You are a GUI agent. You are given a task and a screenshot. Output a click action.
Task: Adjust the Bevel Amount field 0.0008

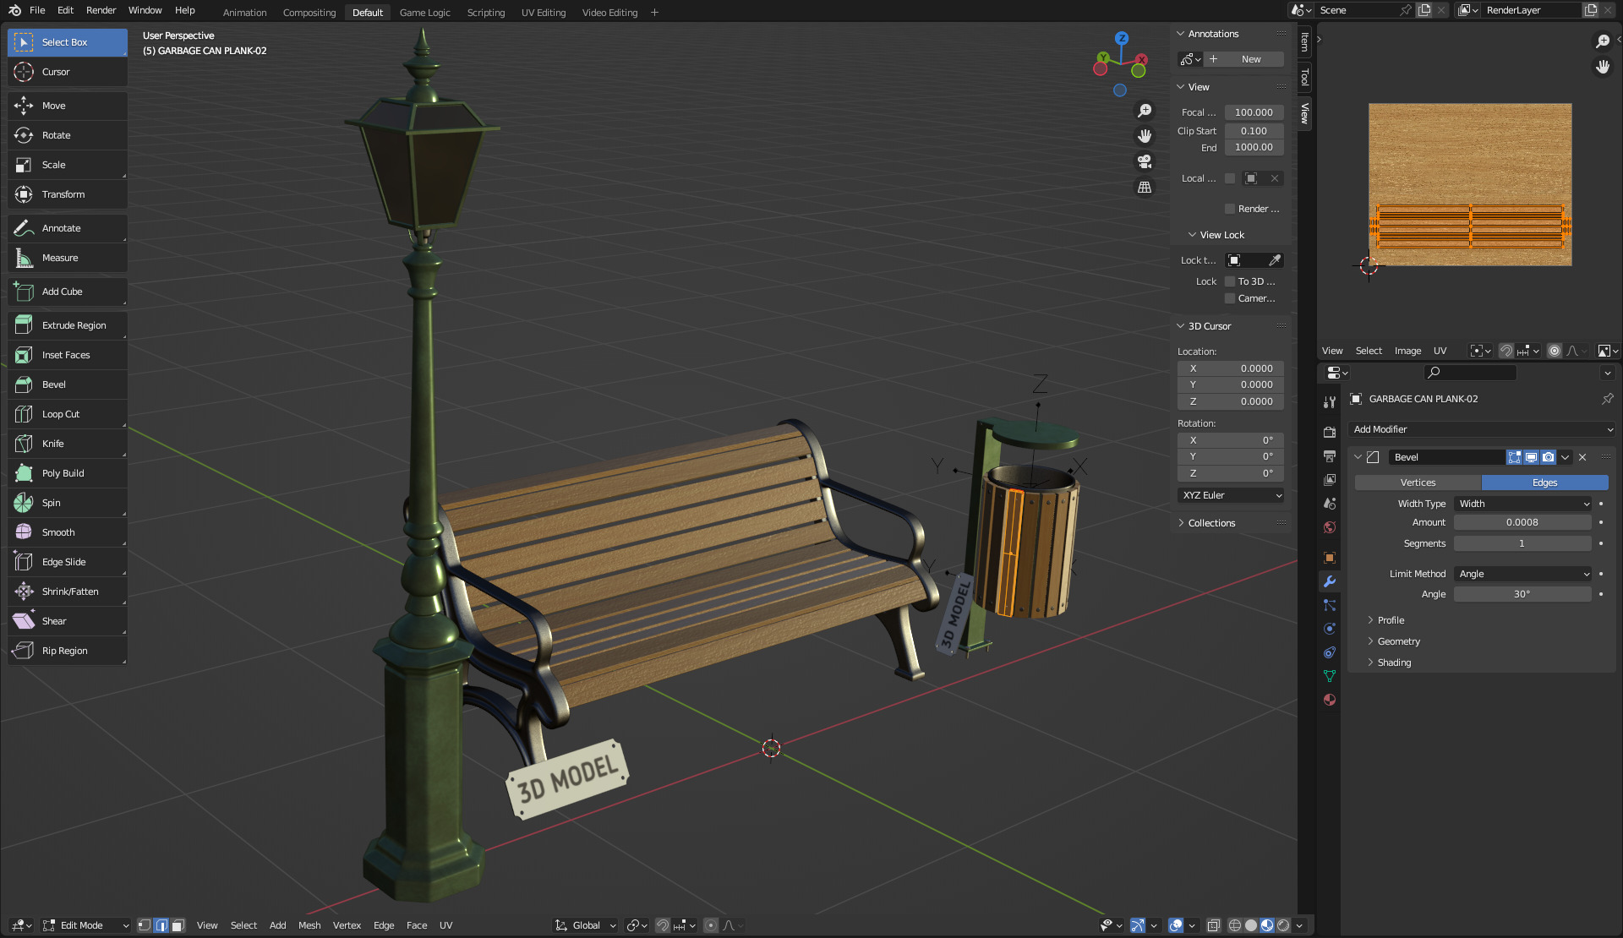coord(1522,522)
